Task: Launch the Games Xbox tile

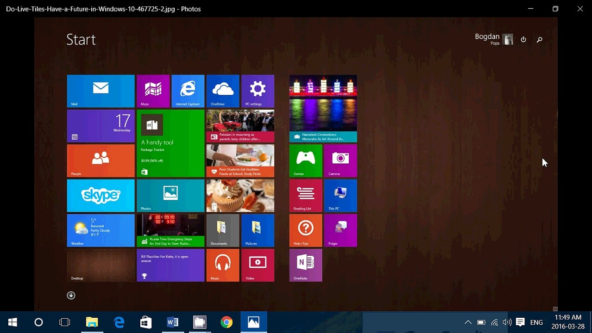Action: (306, 161)
